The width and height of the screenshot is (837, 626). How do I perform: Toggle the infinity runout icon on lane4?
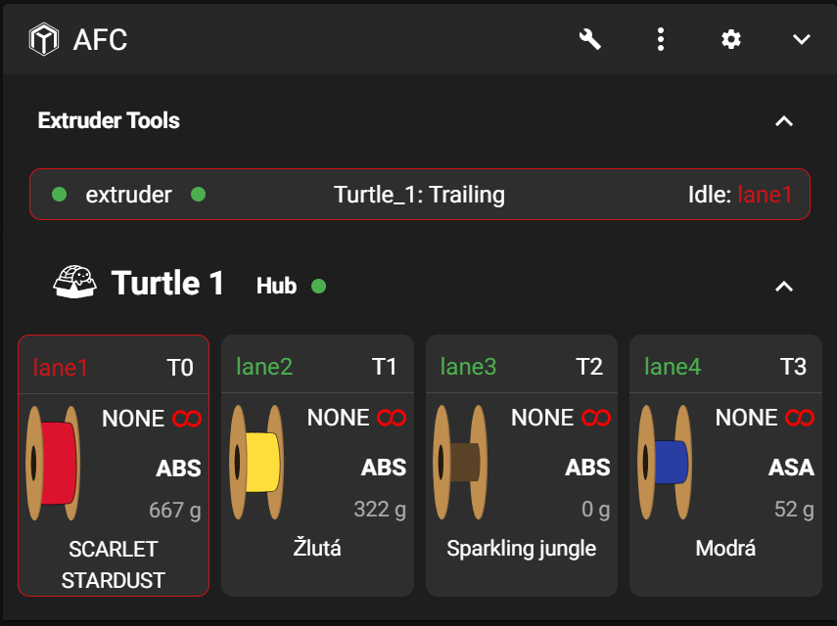(x=800, y=419)
